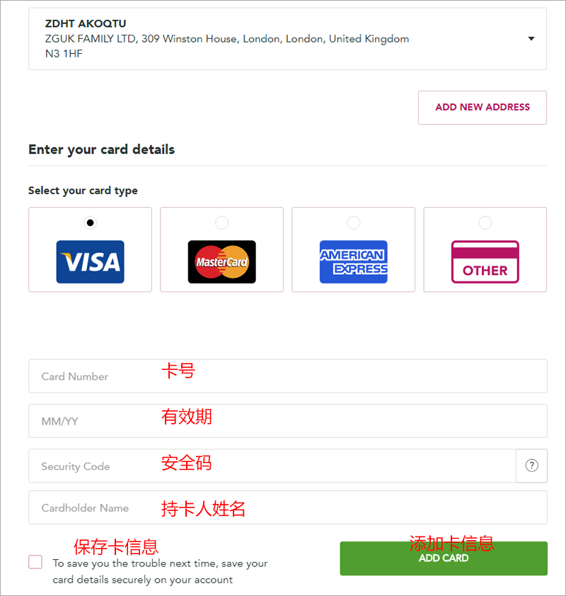Focus the Card Number field
This screenshot has height=596, width=566.
point(288,376)
